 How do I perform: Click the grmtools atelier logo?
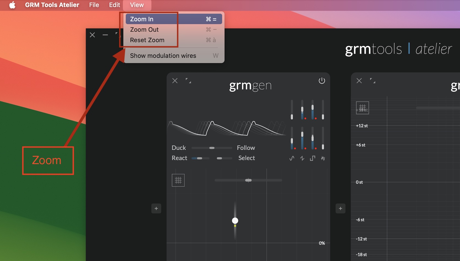tap(399, 49)
